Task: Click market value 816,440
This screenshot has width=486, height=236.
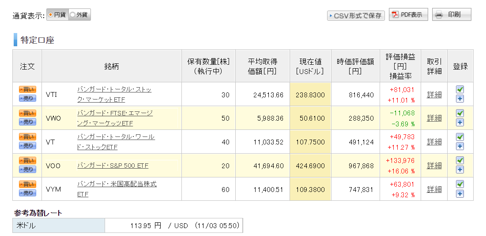Action: point(362,95)
